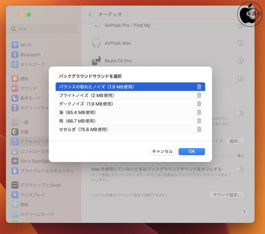
Task: Open info for the device below Beats Fit Pro
Action: 241,79
